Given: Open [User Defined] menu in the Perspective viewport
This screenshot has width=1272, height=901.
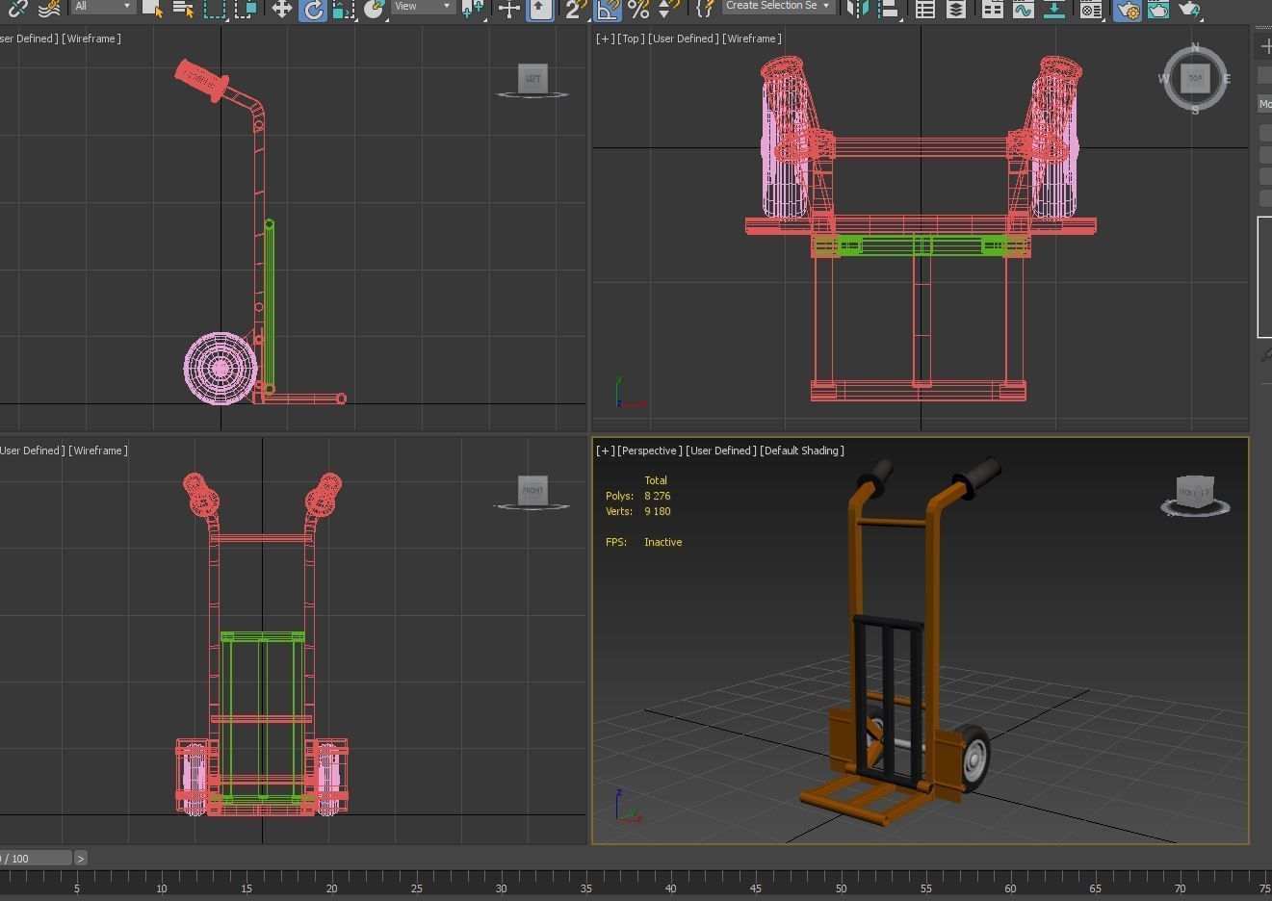Looking at the screenshot, I should point(720,450).
